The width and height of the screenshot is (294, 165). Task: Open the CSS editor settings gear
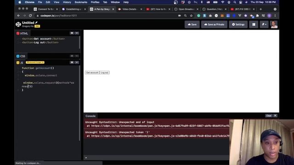(x=72, y=56)
